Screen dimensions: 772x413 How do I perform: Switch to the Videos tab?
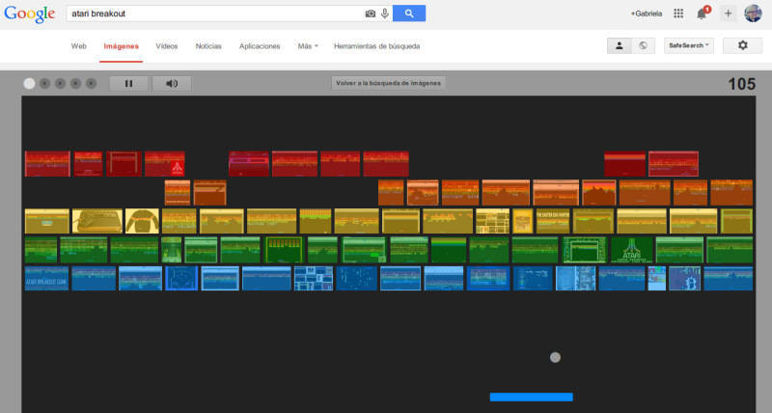tap(167, 46)
